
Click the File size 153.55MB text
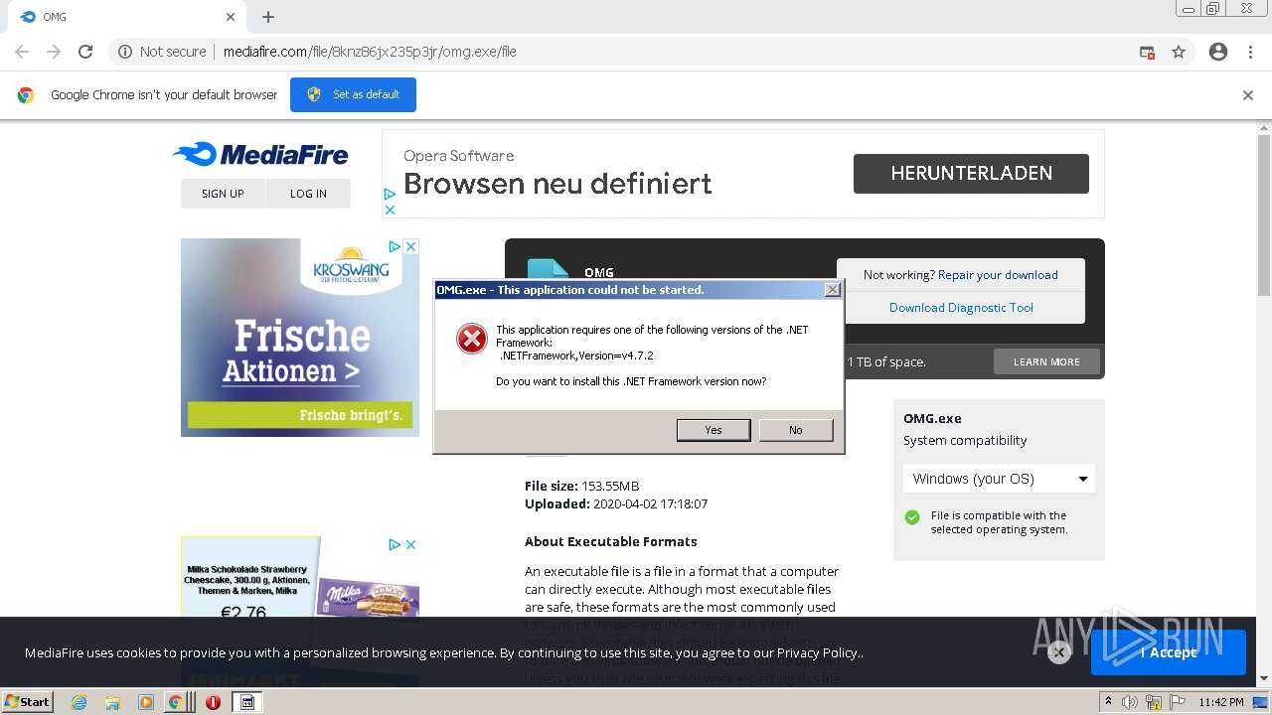tap(581, 486)
